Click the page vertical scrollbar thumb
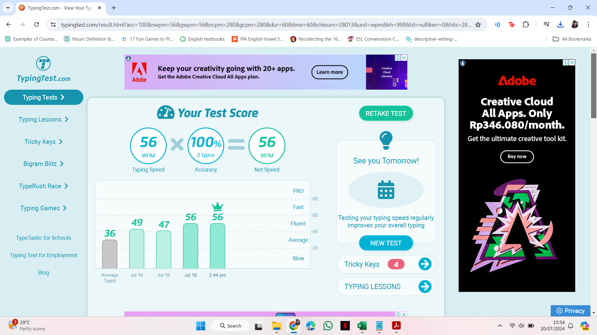The width and height of the screenshot is (597, 335). pos(594,86)
